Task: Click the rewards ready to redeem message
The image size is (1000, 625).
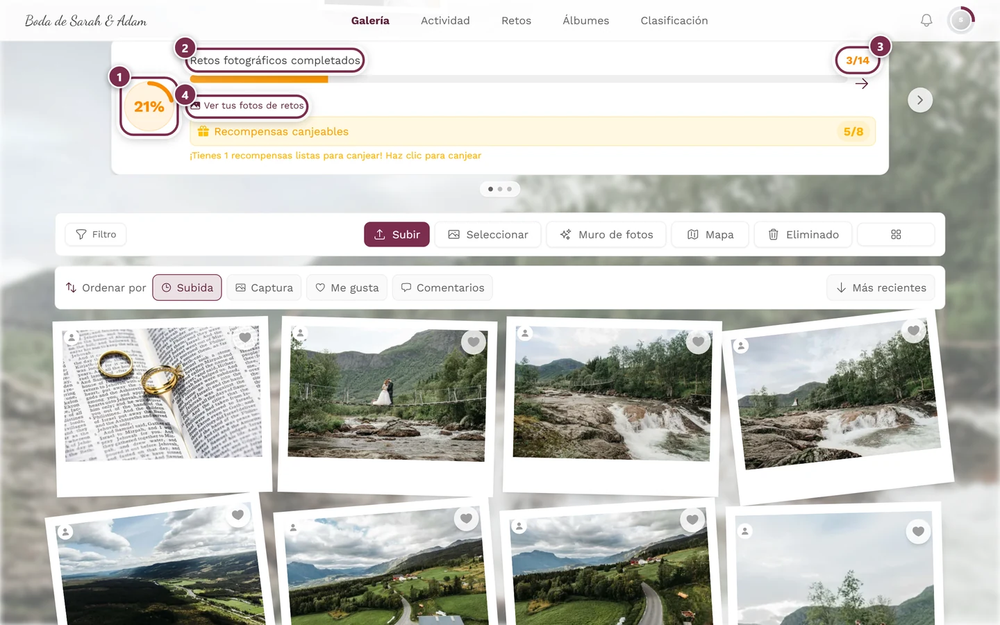Action: (x=335, y=156)
